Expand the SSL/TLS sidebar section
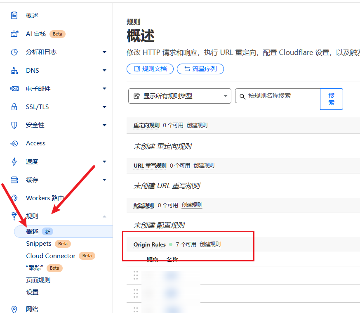The height and width of the screenshot is (313, 360). tap(104, 107)
